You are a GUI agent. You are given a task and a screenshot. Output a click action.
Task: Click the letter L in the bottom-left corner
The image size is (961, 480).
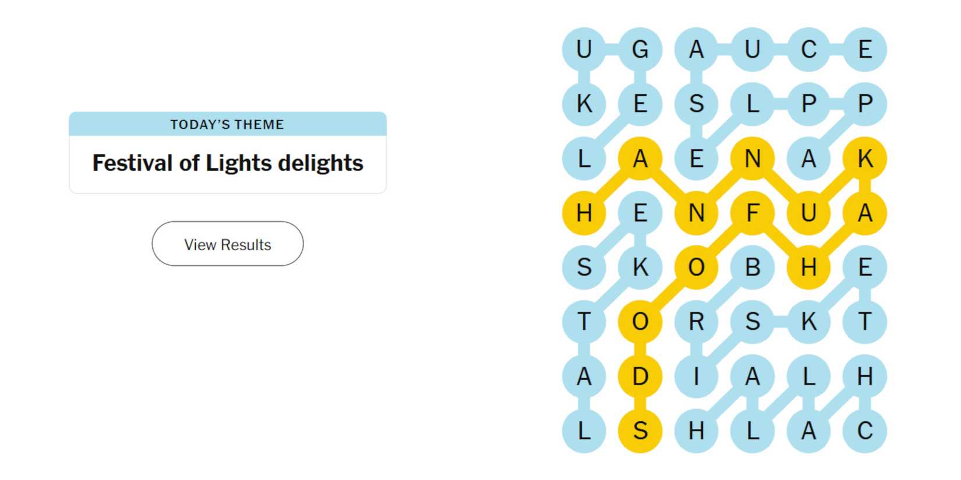[584, 431]
